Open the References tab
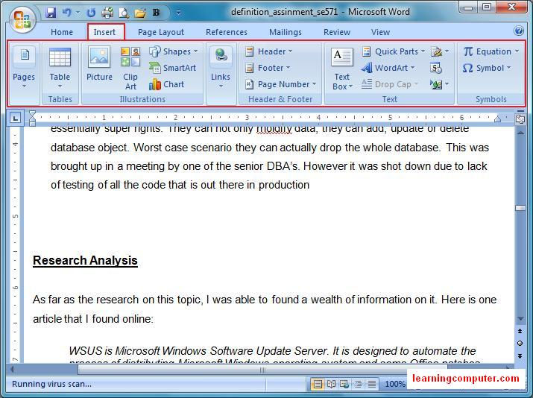Screen dimensions: 533x398 click(227, 32)
